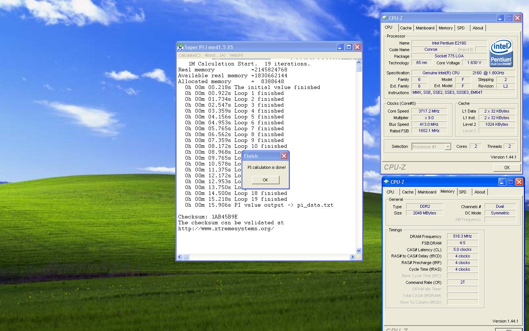Click the memory Size value 2048 MBytes
529x331 pixels.
[x=425, y=213]
